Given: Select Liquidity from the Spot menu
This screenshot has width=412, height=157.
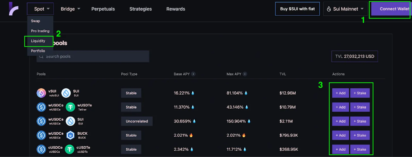Looking at the screenshot, I should coord(38,41).
